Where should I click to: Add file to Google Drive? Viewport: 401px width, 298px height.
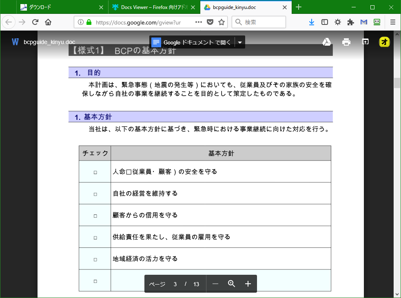(x=327, y=42)
